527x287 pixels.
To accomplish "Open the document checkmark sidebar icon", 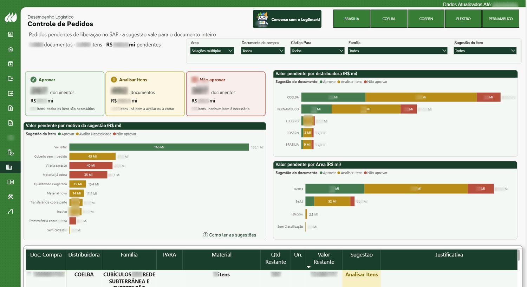I will 11,123.
